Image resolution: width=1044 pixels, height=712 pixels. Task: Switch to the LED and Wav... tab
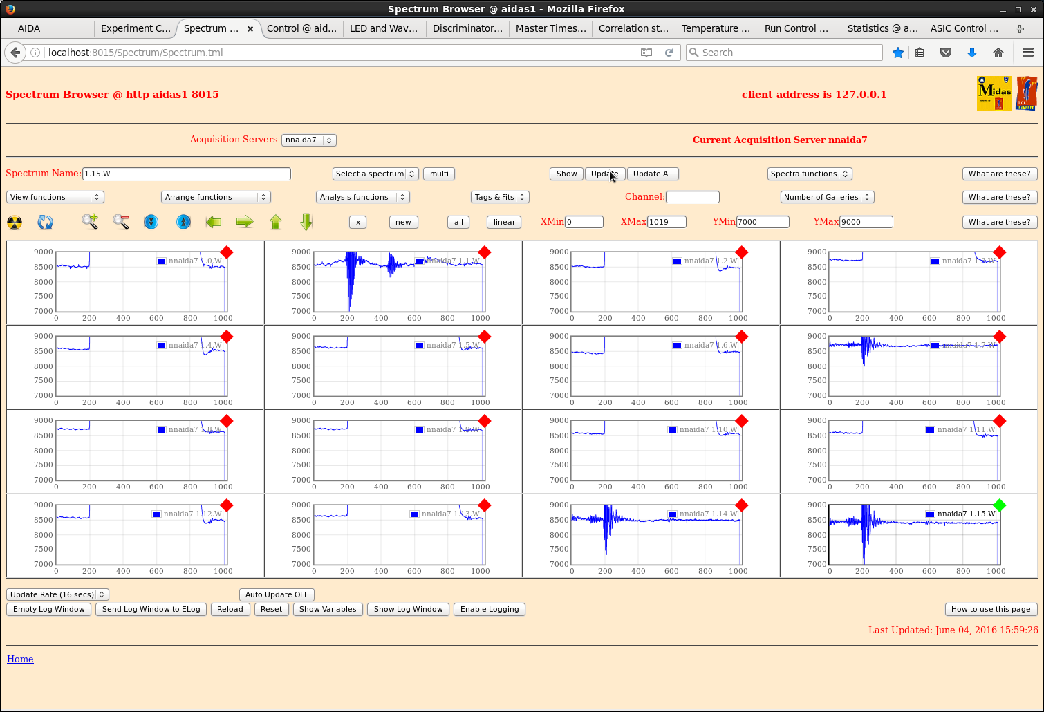tap(384, 28)
